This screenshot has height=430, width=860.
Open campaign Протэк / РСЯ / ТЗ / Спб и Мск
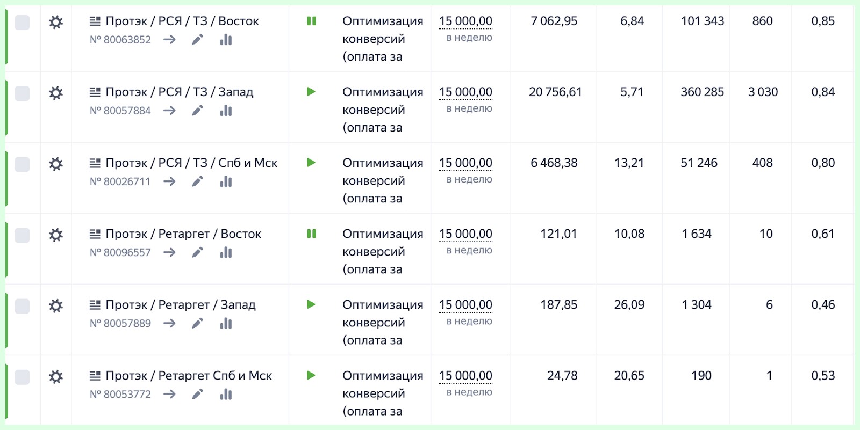pos(191,163)
